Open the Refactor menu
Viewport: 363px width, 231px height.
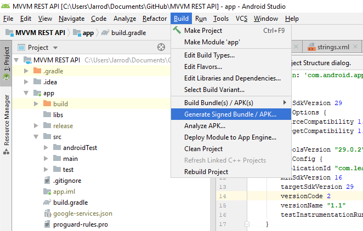point(155,19)
